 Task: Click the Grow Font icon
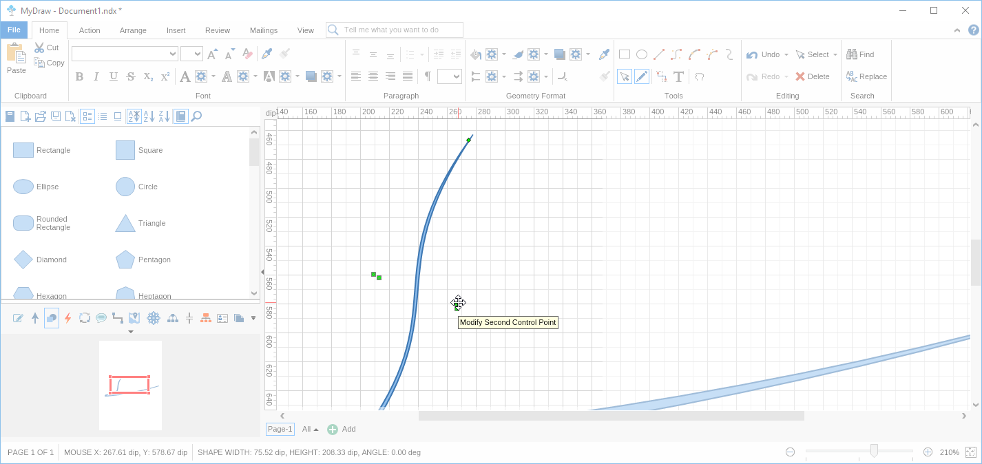tap(213, 54)
